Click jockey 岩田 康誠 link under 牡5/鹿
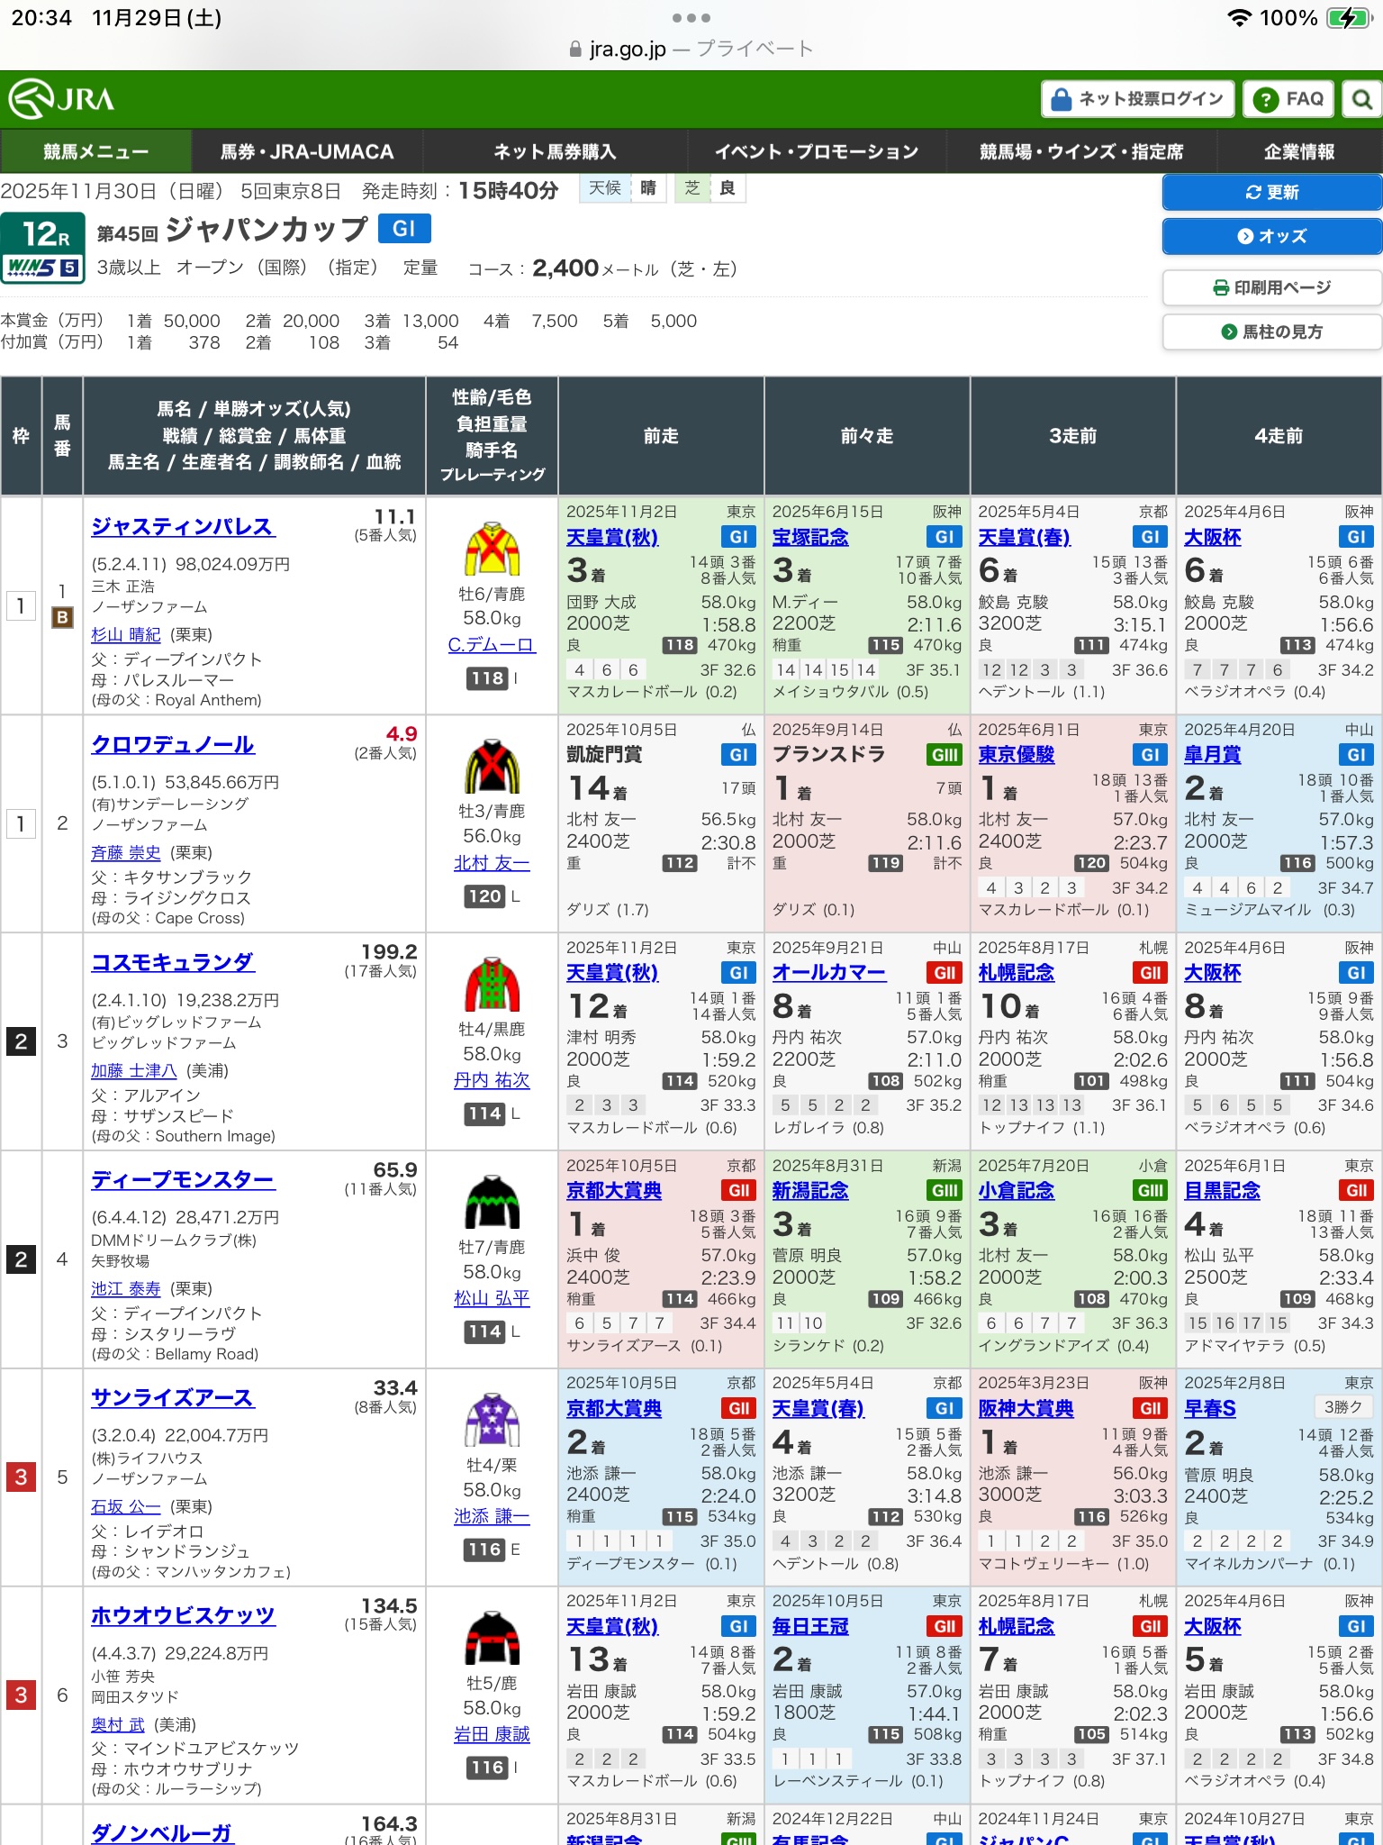The image size is (1383, 1845). click(x=492, y=1734)
